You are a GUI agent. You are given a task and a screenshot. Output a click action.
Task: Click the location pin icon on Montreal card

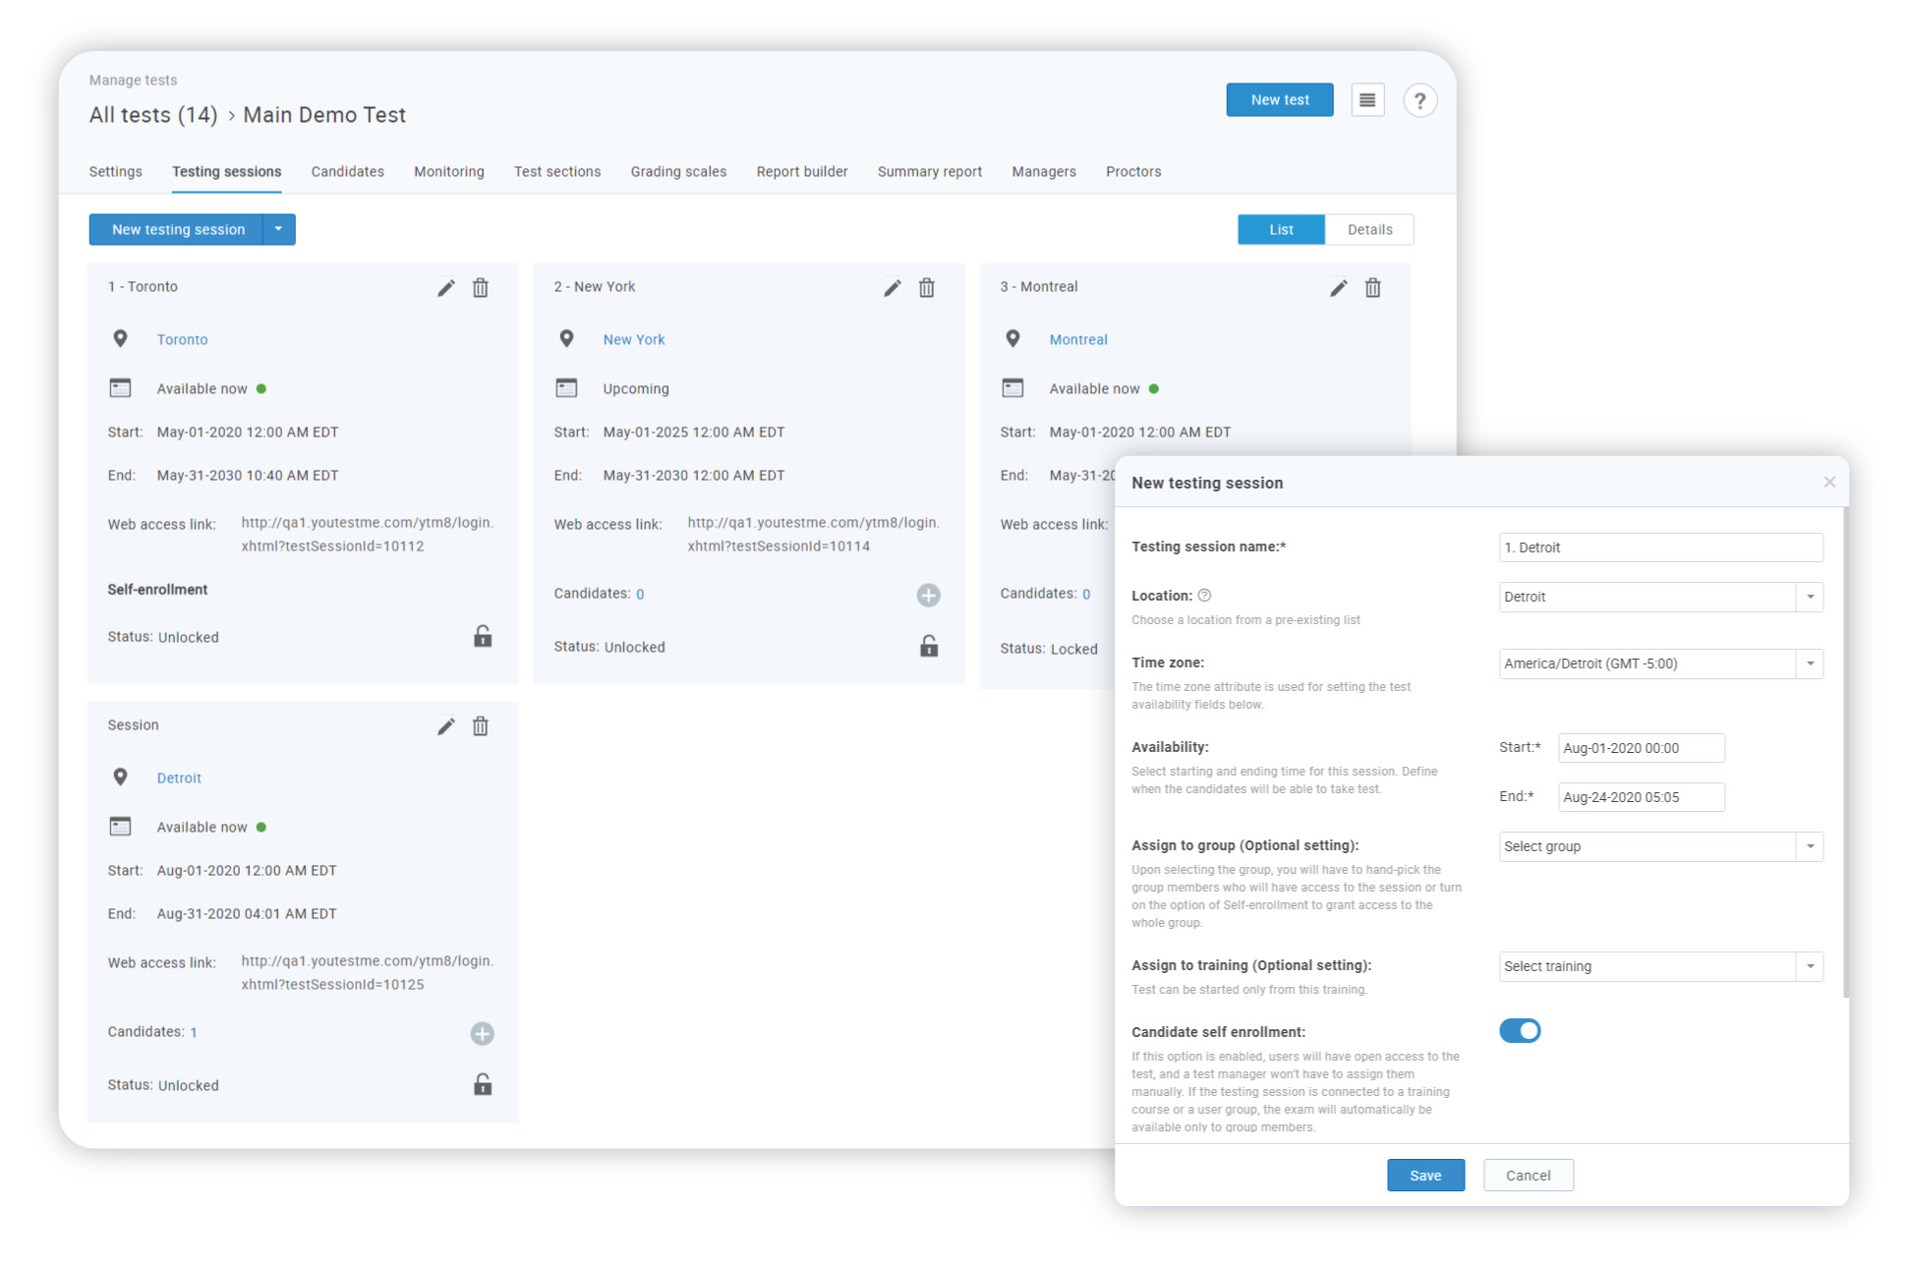click(1013, 339)
